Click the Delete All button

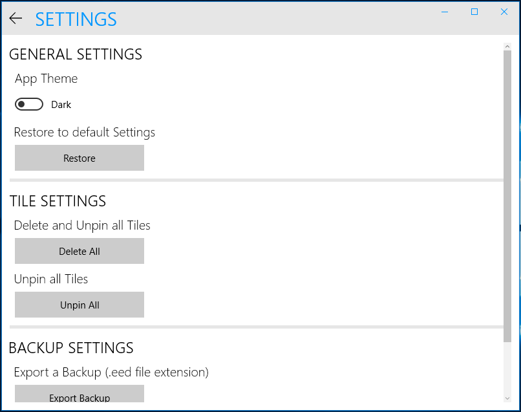click(x=80, y=251)
